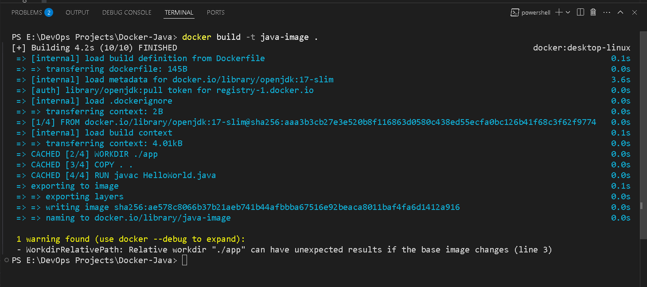
Task: Click the terminal prompt cursor input
Action: (x=185, y=260)
